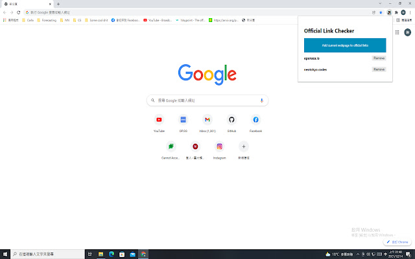Open the NN bookmarks folder
The height and width of the screenshot is (259, 415).
pyautogui.click(x=65, y=20)
